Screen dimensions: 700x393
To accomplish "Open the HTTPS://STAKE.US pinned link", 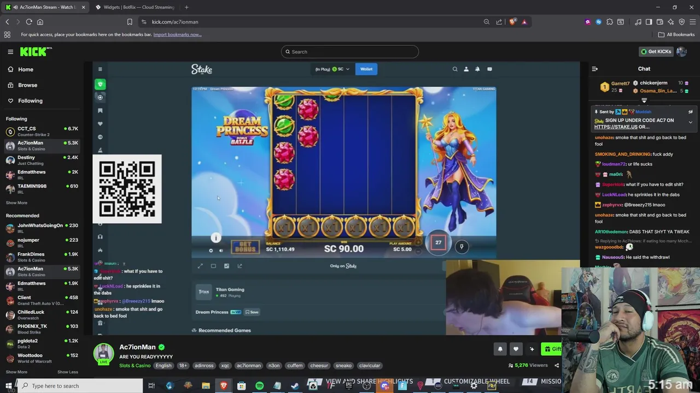I will pos(616,127).
